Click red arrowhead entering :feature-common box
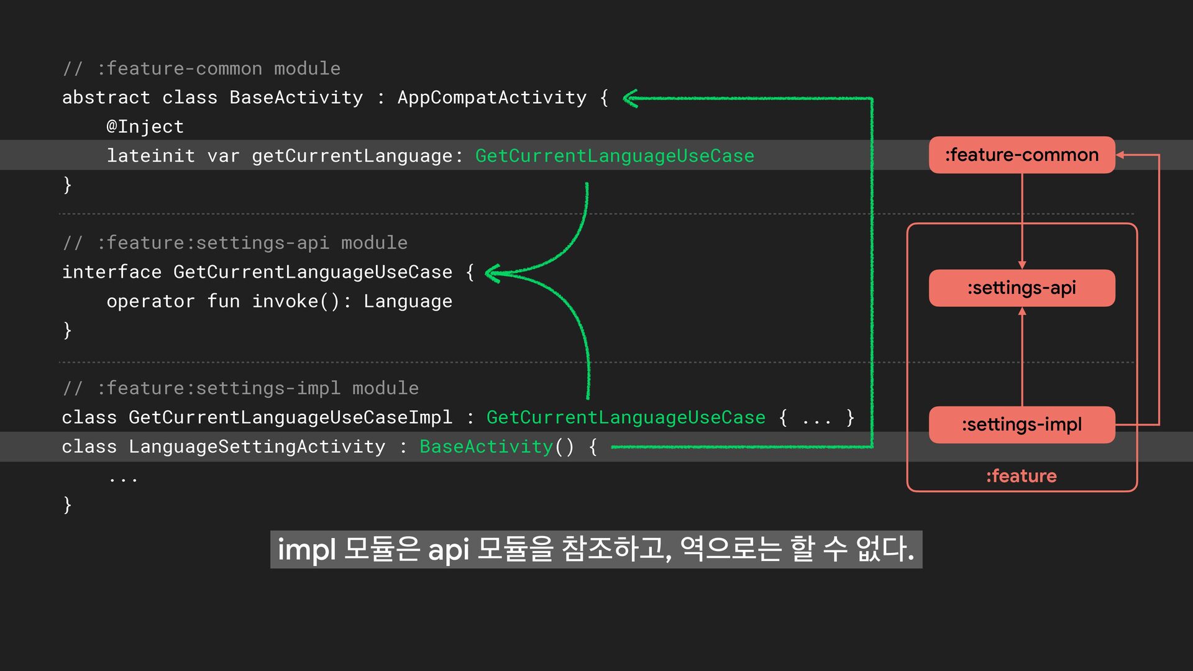1193x671 pixels. 1121,155
